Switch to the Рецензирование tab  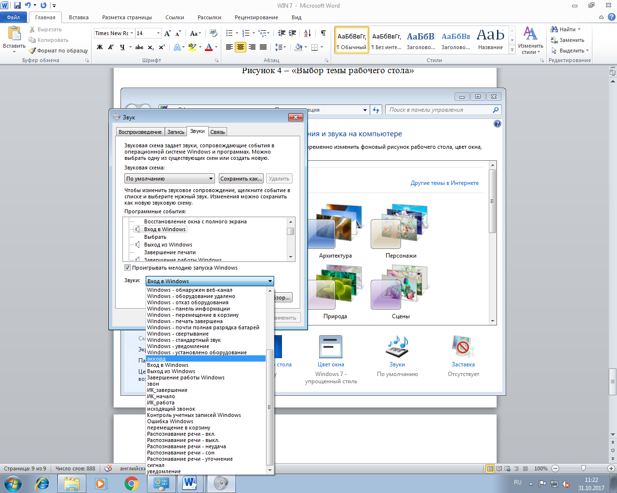pyautogui.click(x=256, y=17)
